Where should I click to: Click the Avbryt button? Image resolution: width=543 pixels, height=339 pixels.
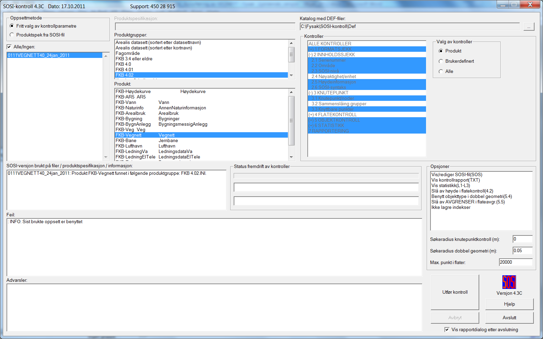point(455,318)
